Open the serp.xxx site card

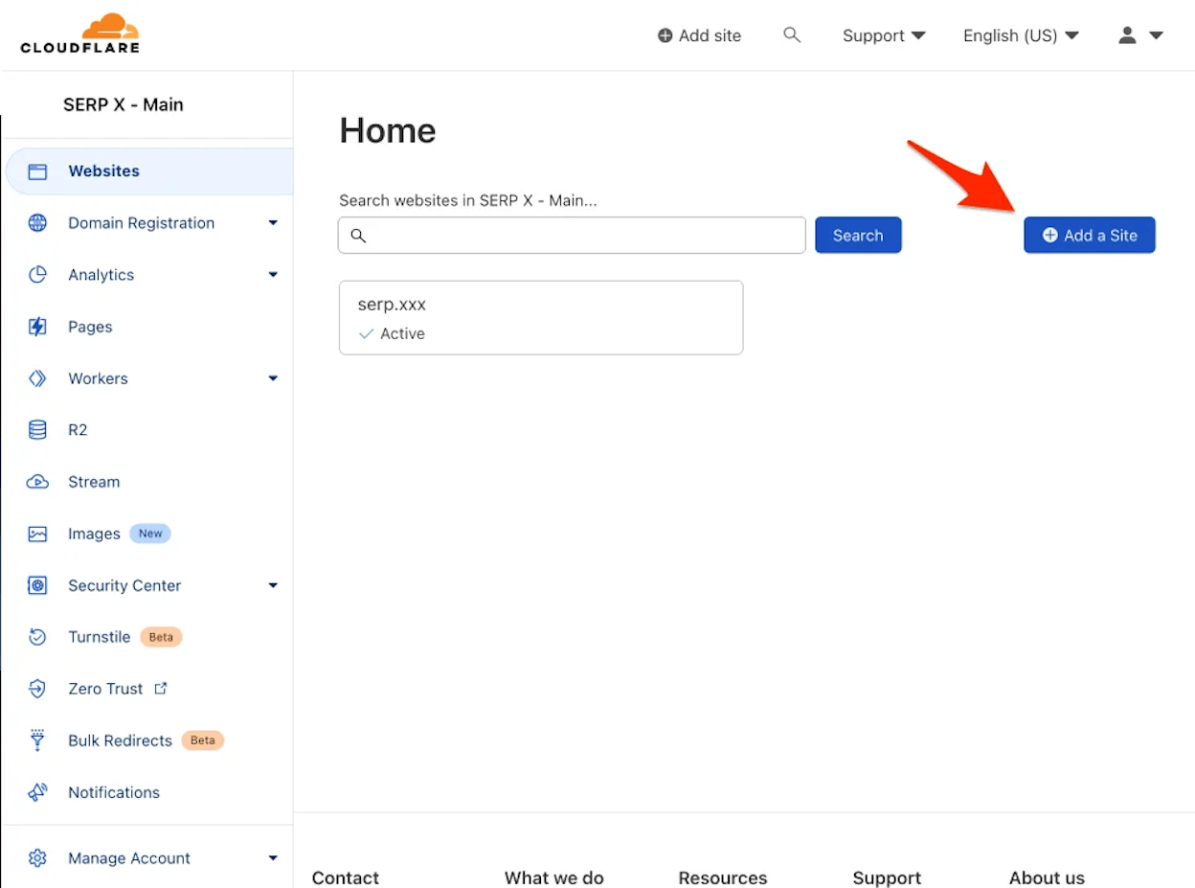[541, 317]
